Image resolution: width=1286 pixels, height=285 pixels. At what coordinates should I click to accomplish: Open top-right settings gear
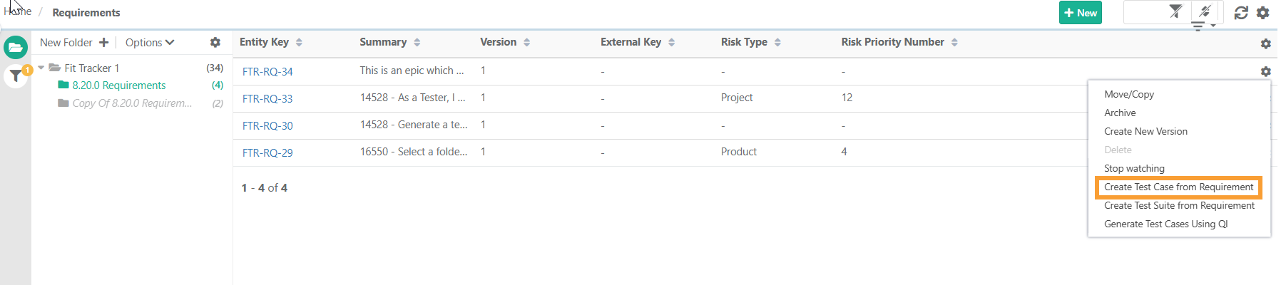1262,13
